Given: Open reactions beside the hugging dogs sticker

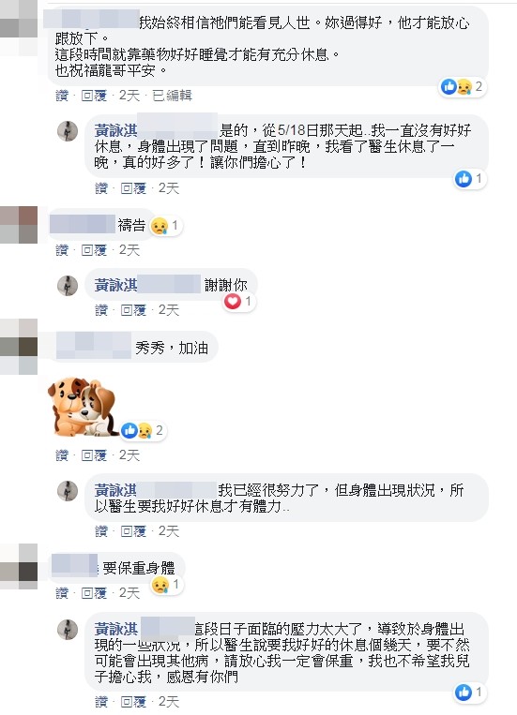Looking at the screenshot, I should pos(143,430).
